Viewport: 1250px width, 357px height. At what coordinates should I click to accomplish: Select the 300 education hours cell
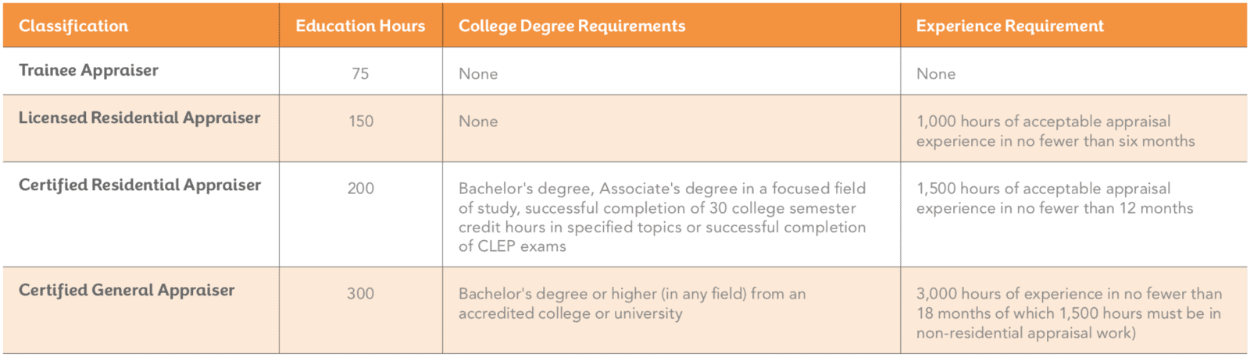360,293
